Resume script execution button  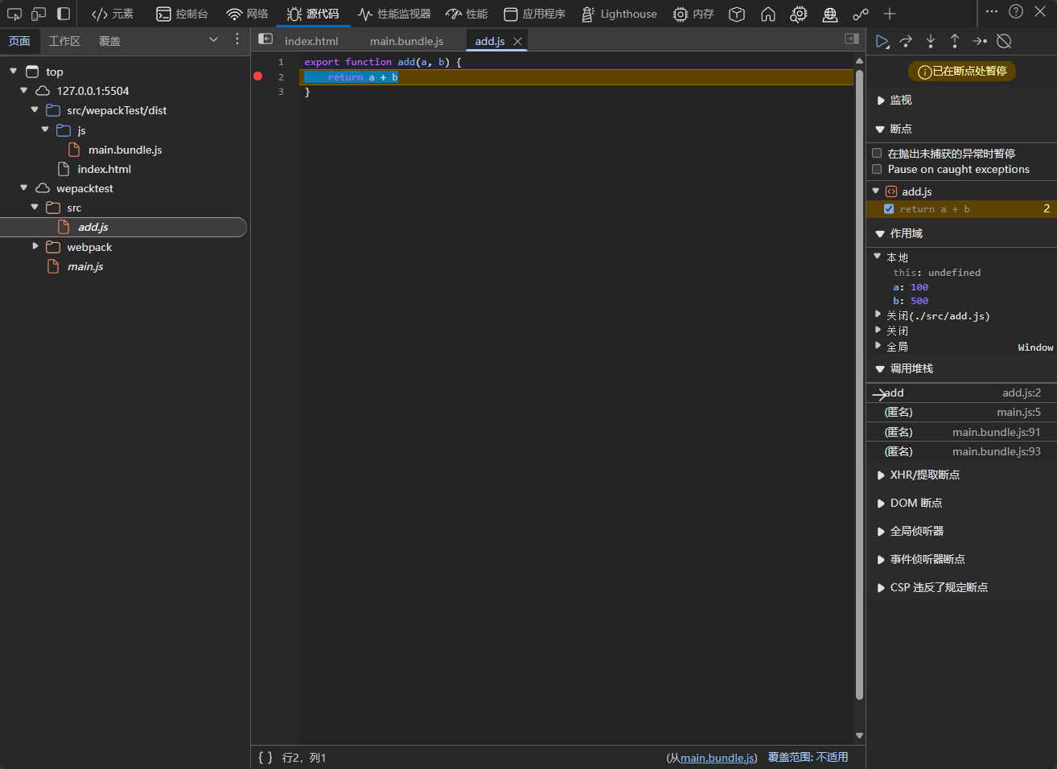click(x=882, y=41)
